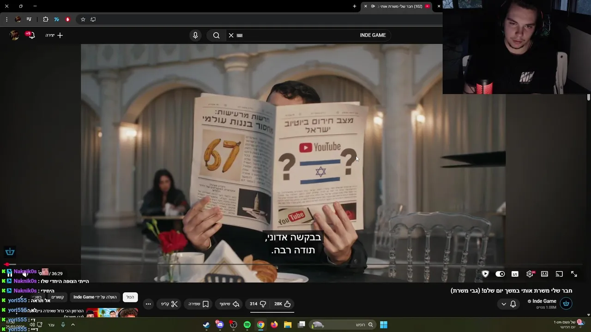Click the video title under the player

[511, 290]
